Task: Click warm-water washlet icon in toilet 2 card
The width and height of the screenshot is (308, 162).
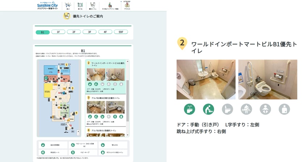Action: point(90,84)
